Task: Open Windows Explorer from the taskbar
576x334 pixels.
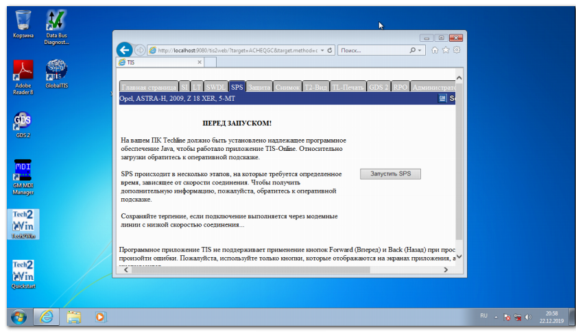Action: tap(74, 317)
